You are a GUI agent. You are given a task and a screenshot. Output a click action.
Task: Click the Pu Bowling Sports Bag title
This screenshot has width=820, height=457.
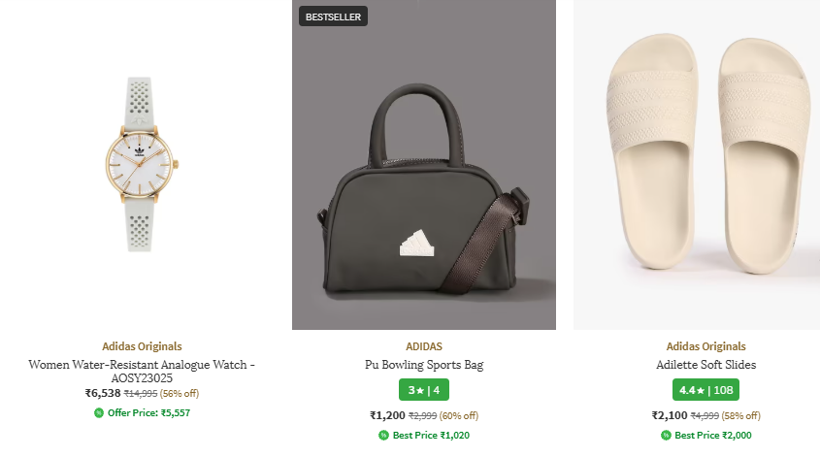tap(424, 365)
